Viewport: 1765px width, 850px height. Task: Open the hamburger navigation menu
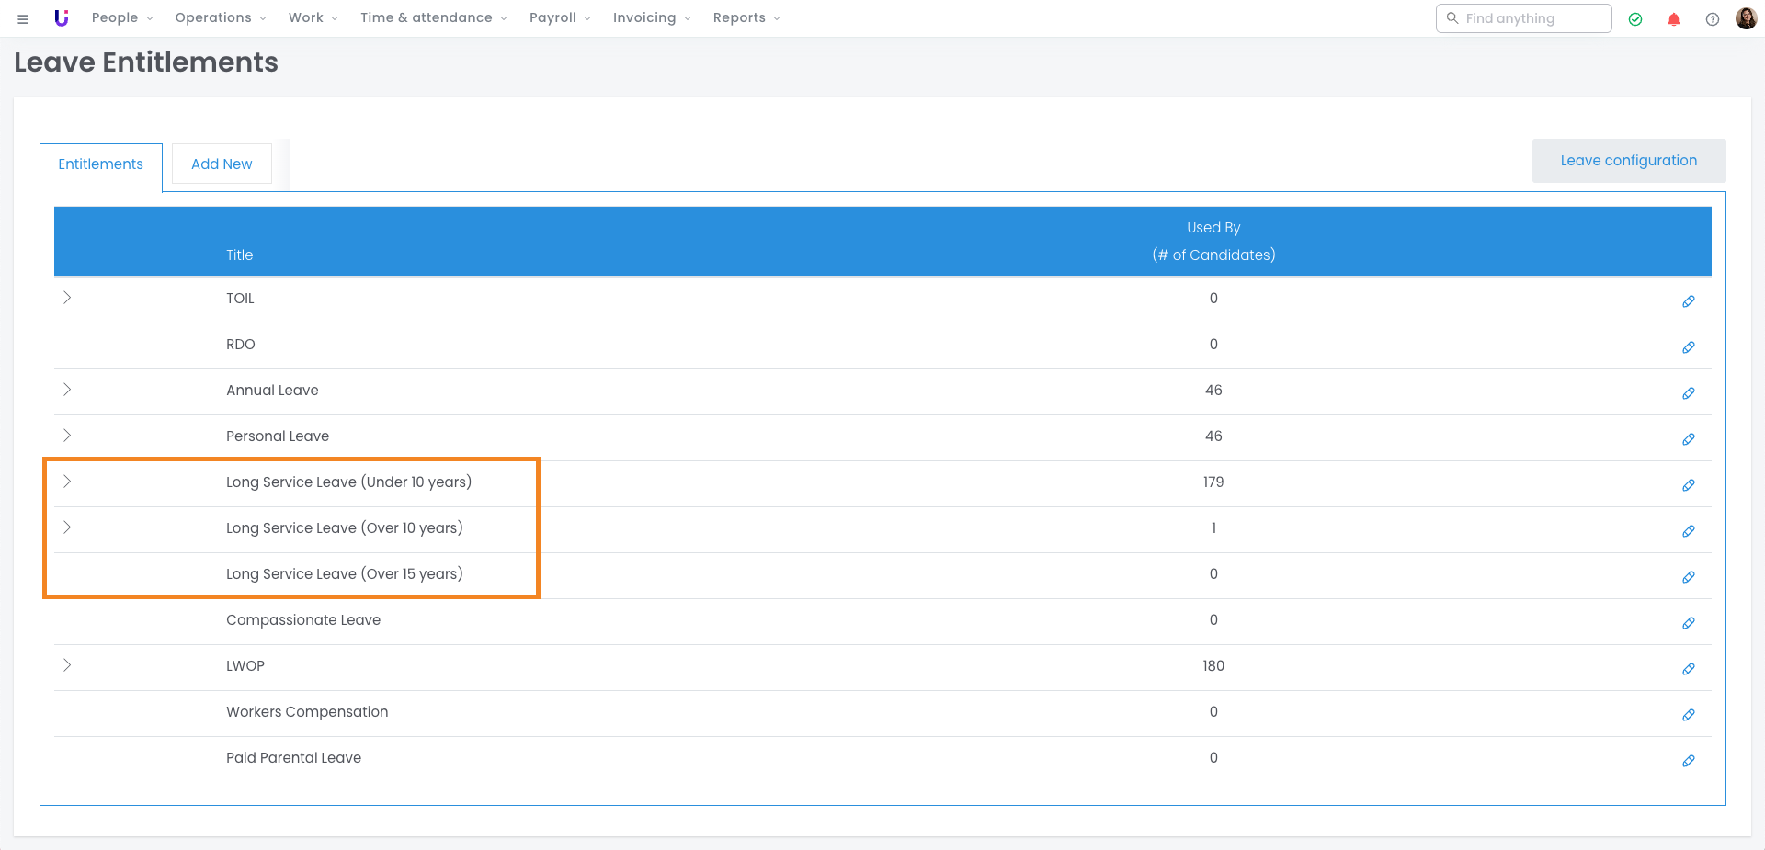[23, 18]
